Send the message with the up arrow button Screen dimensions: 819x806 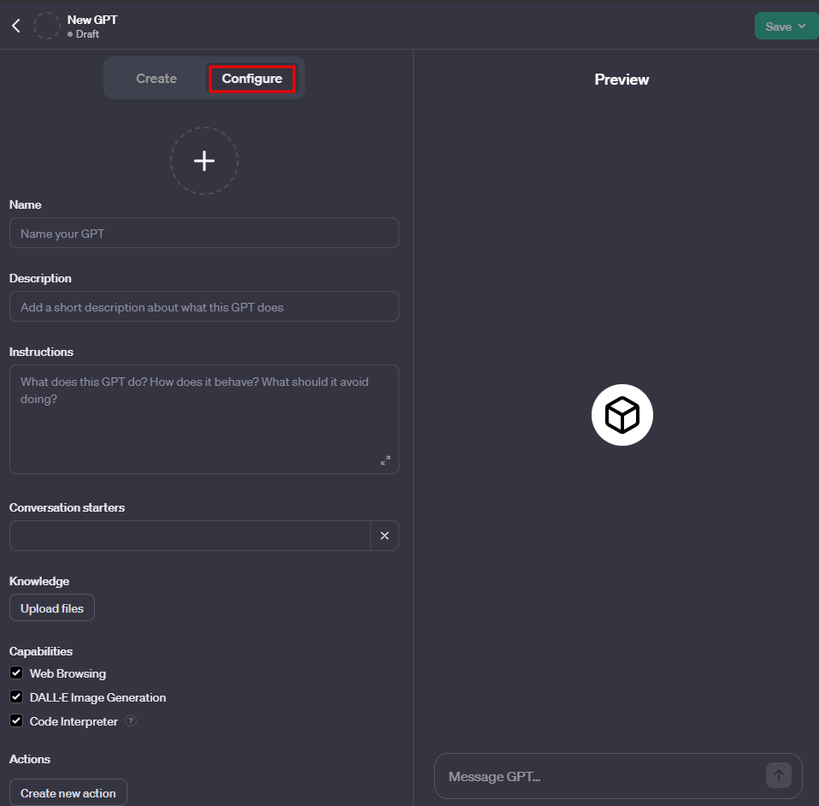click(778, 775)
